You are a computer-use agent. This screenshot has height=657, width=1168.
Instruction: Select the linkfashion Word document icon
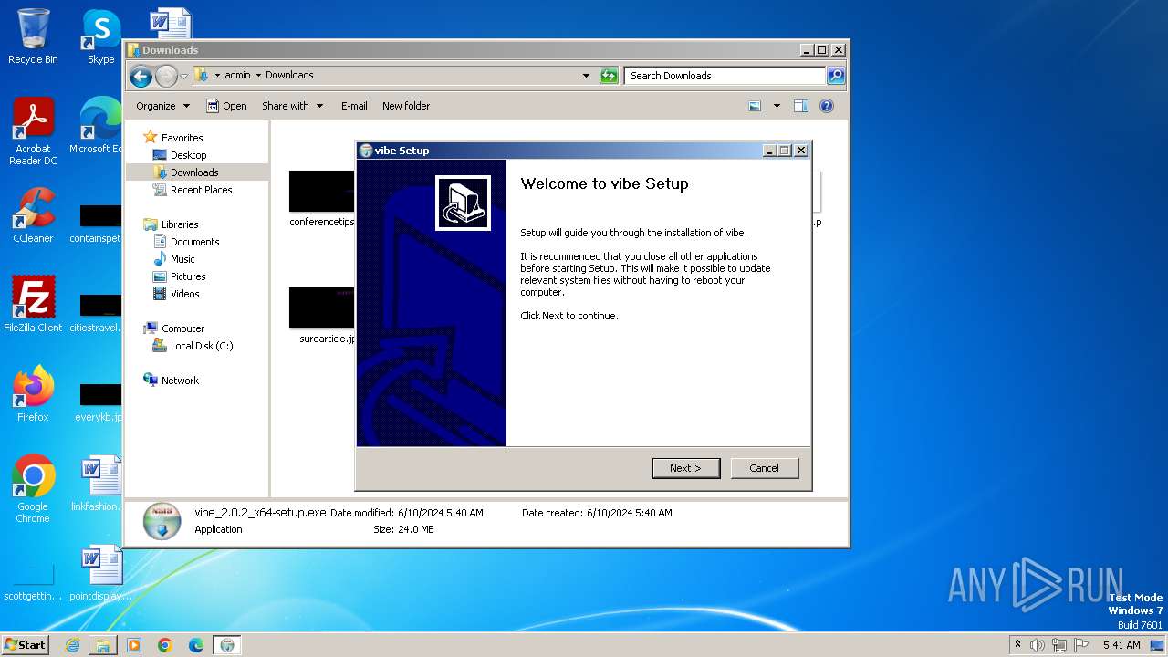(x=99, y=484)
